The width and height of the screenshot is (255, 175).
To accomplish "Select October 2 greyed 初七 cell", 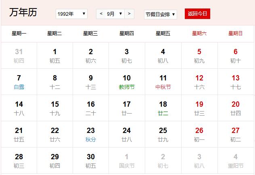I will tap(163, 160).
